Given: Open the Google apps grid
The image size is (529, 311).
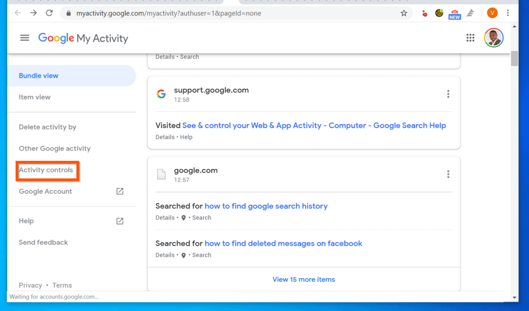Looking at the screenshot, I should [470, 38].
